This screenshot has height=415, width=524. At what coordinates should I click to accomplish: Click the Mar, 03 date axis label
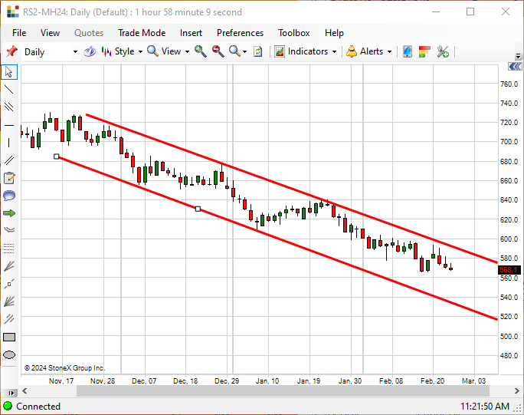pyautogui.click(x=473, y=380)
